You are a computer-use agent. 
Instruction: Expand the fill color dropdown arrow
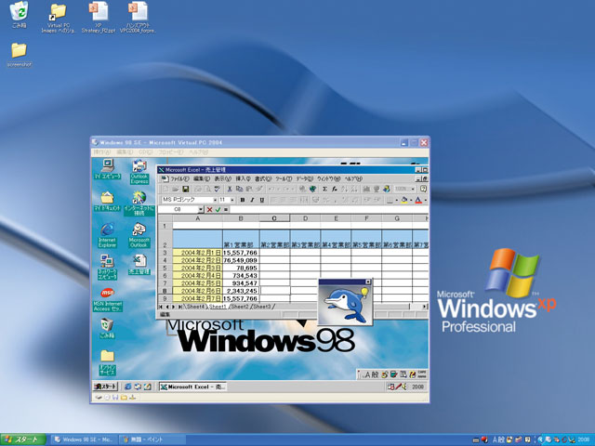coord(411,201)
